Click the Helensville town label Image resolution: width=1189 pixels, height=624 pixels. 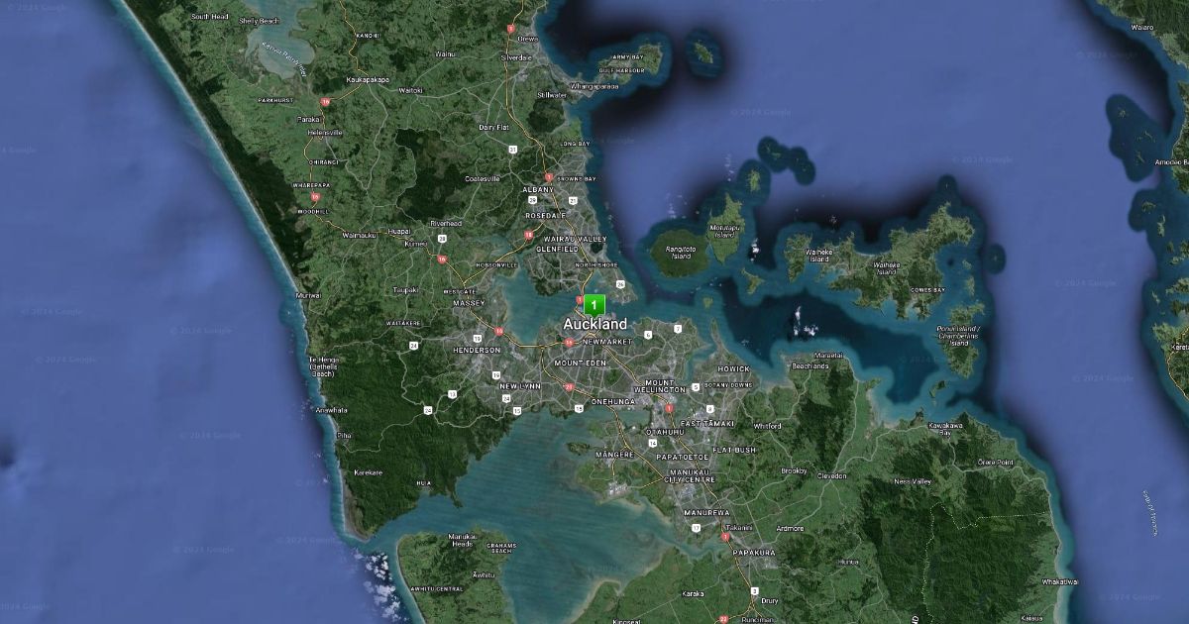point(325,132)
